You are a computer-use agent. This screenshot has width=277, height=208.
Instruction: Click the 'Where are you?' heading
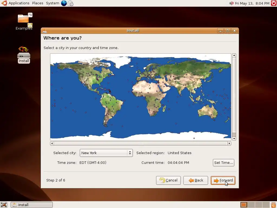click(x=62, y=38)
